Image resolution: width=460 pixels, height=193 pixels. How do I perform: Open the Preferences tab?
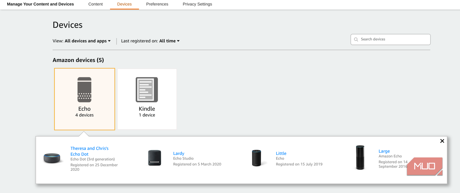coord(157,4)
